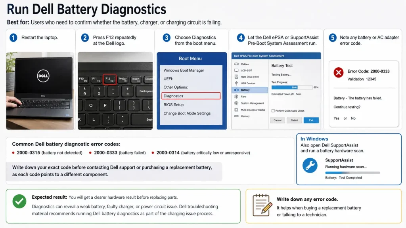Click the notepad and pencil icon
The image size is (406, 228).
tap(262, 205)
